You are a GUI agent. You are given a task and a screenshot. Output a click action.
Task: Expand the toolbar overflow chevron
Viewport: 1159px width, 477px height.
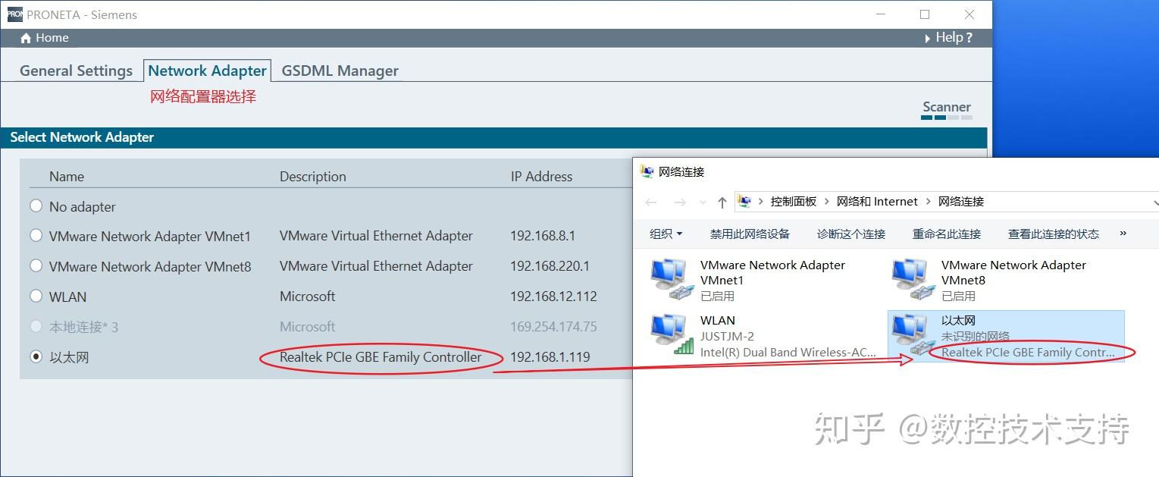pos(1123,234)
